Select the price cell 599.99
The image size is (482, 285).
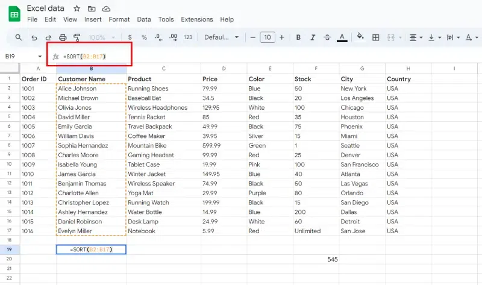pos(224,145)
